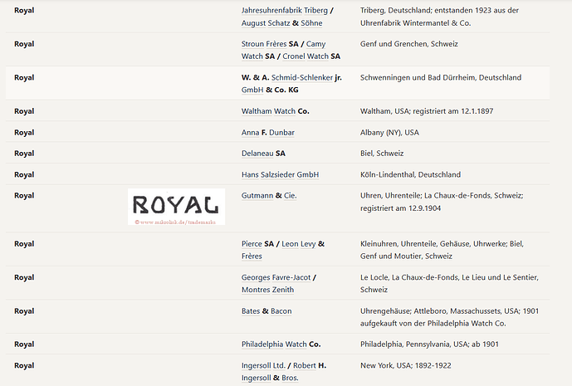Click the 'Albany (NY), USA' cell
Viewport: 572px width, 386px height.
click(x=389, y=133)
